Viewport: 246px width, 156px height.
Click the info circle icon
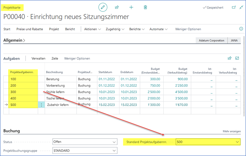pos(241,29)
